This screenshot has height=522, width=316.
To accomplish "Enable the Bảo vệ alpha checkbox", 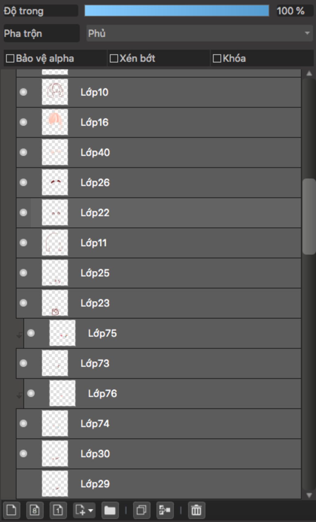I will 10,58.
